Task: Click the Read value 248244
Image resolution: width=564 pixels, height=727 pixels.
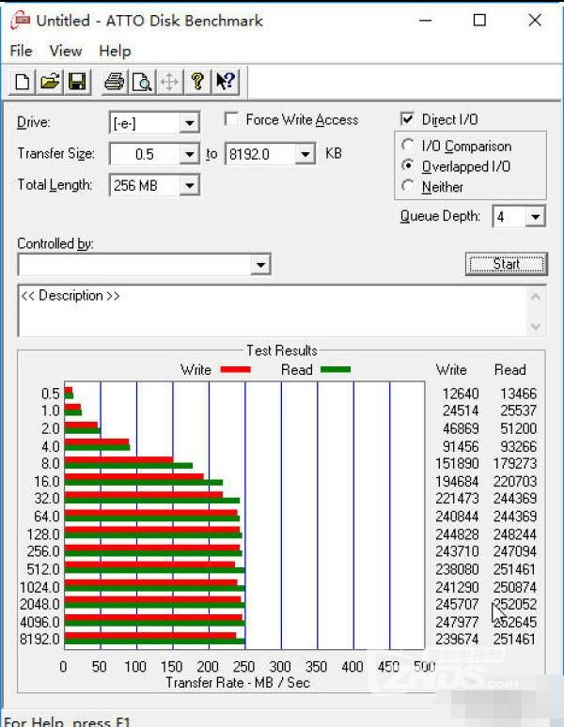Action: pos(515,534)
